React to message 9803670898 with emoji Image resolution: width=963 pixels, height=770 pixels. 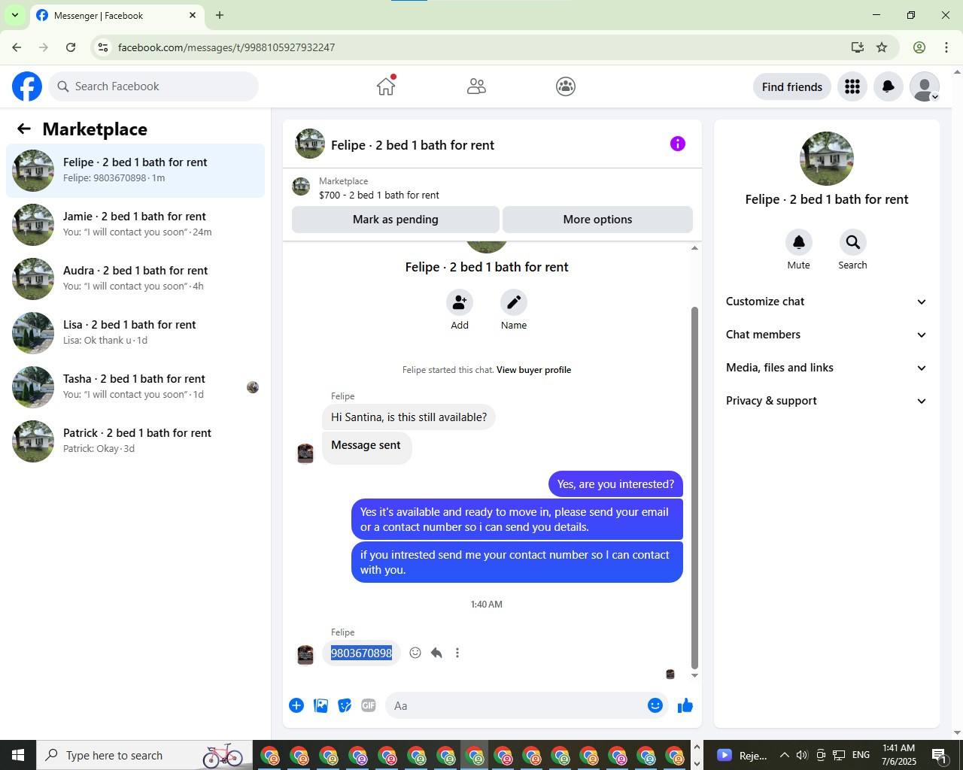tap(415, 653)
